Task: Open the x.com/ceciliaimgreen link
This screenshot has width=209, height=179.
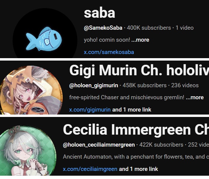Action: 90,169
